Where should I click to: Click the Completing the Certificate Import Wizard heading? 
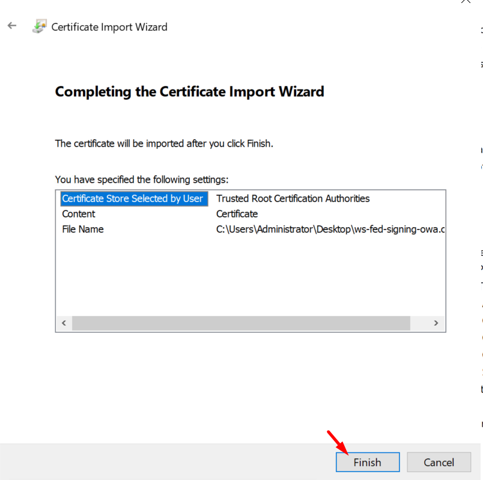tap(189, 92)
